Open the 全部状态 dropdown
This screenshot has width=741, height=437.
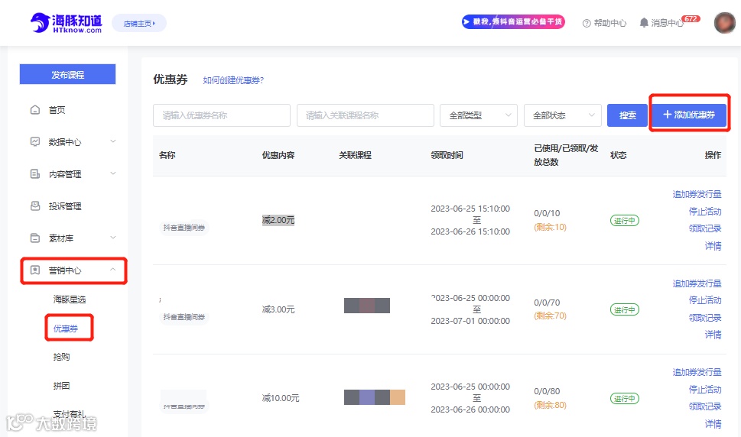(x=562, y=115)
